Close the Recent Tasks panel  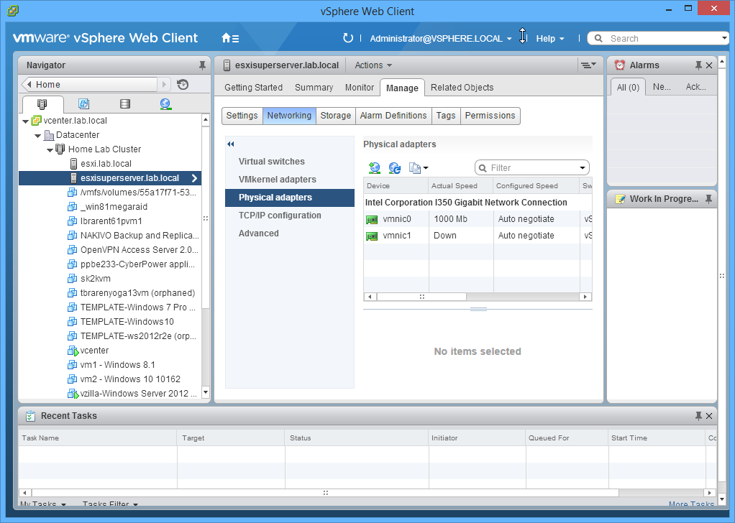709,416
